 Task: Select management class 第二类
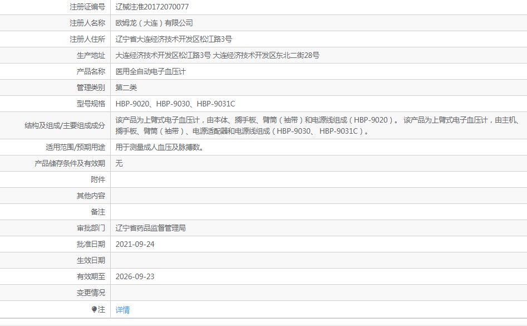(126, 87)
